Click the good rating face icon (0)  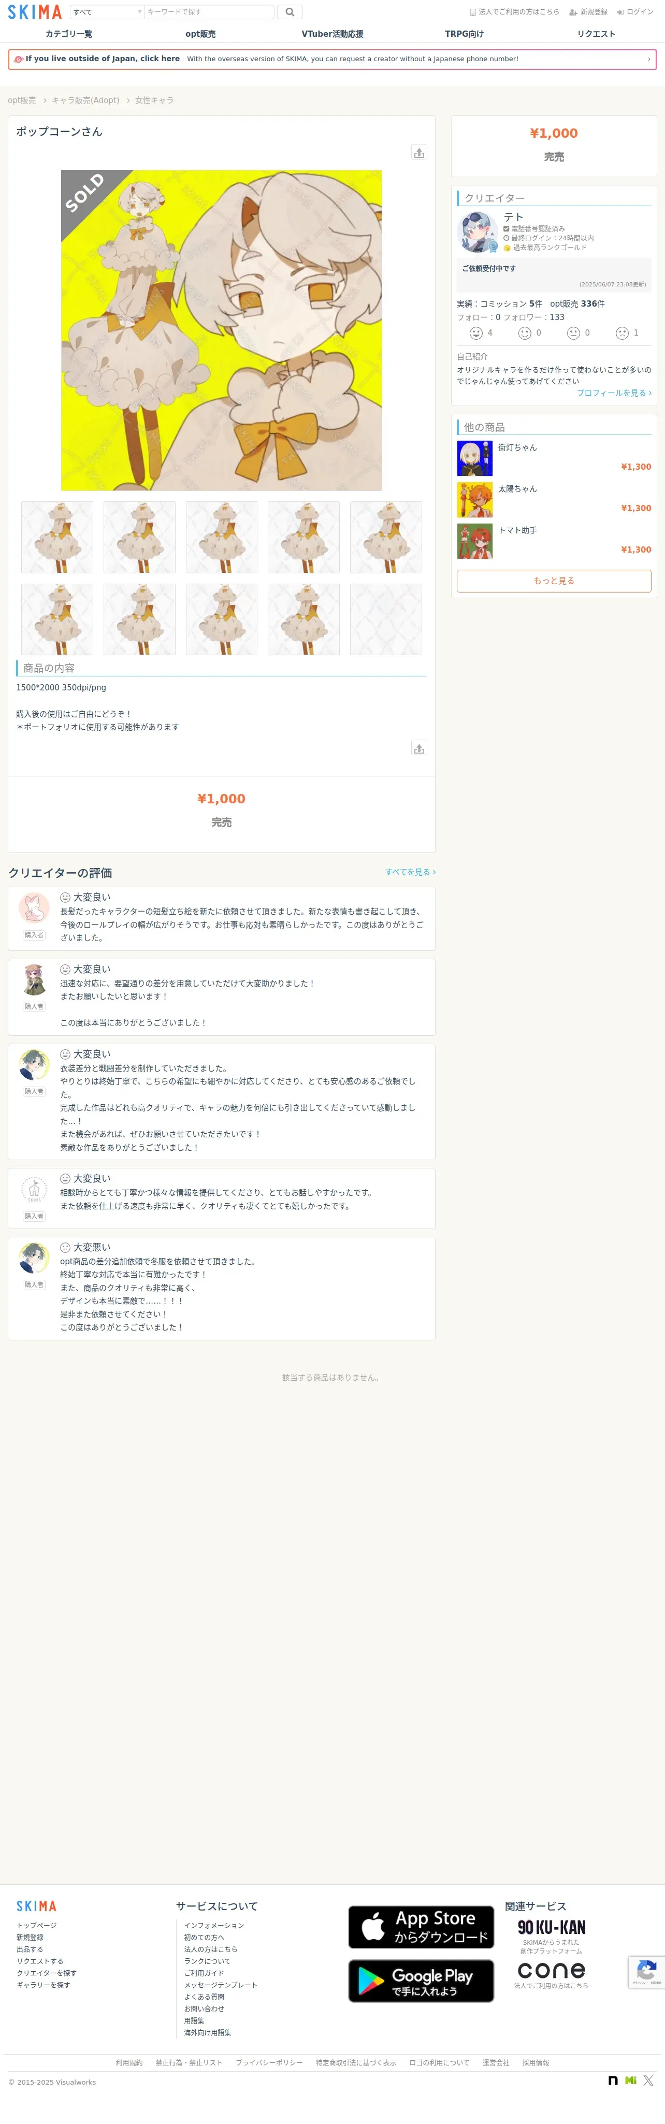524,333
